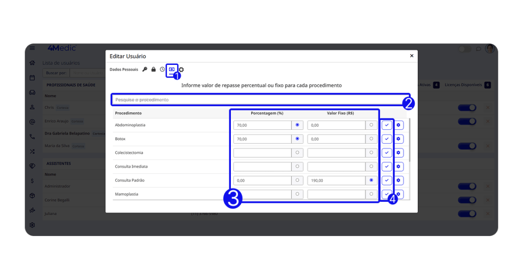Viewport: 523px width, 280px height.
Task: Toggle the active switch for Enrico Araujo
Action: [467, 122]
